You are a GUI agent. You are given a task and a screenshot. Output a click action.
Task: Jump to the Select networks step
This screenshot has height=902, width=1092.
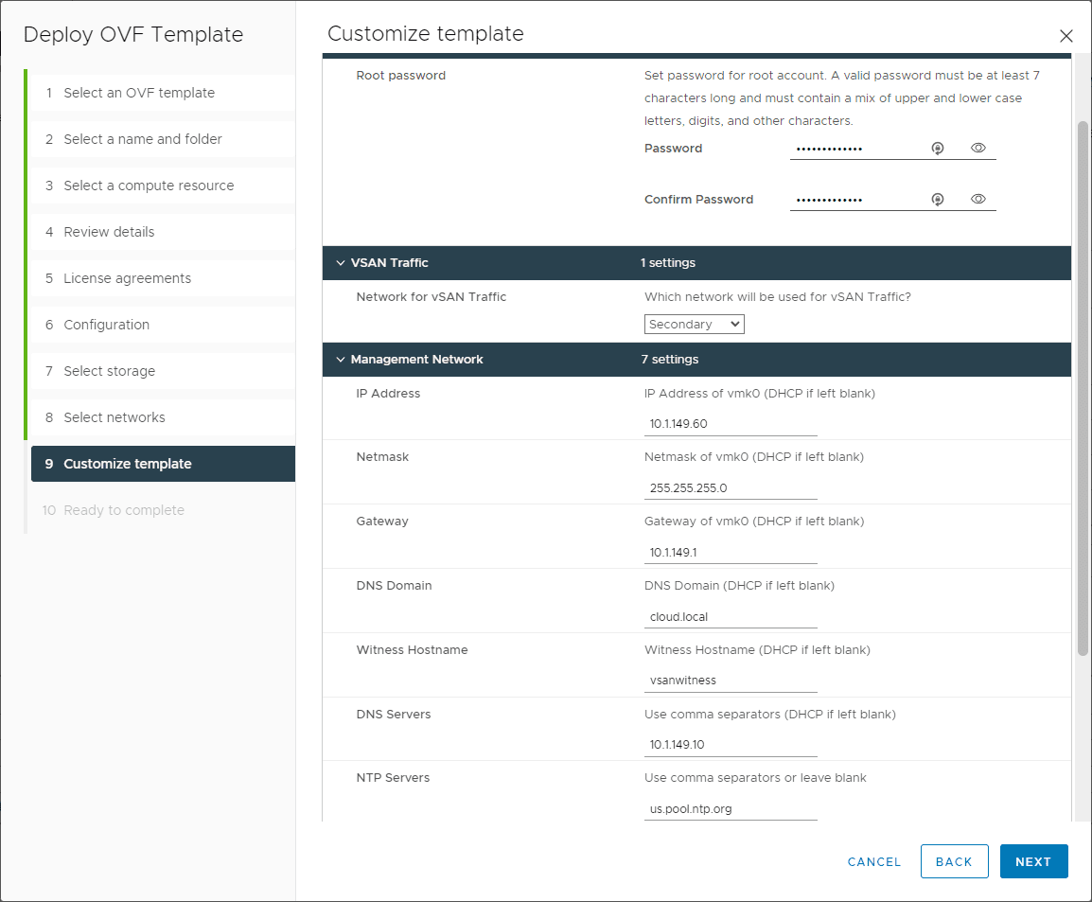[114, 417]
